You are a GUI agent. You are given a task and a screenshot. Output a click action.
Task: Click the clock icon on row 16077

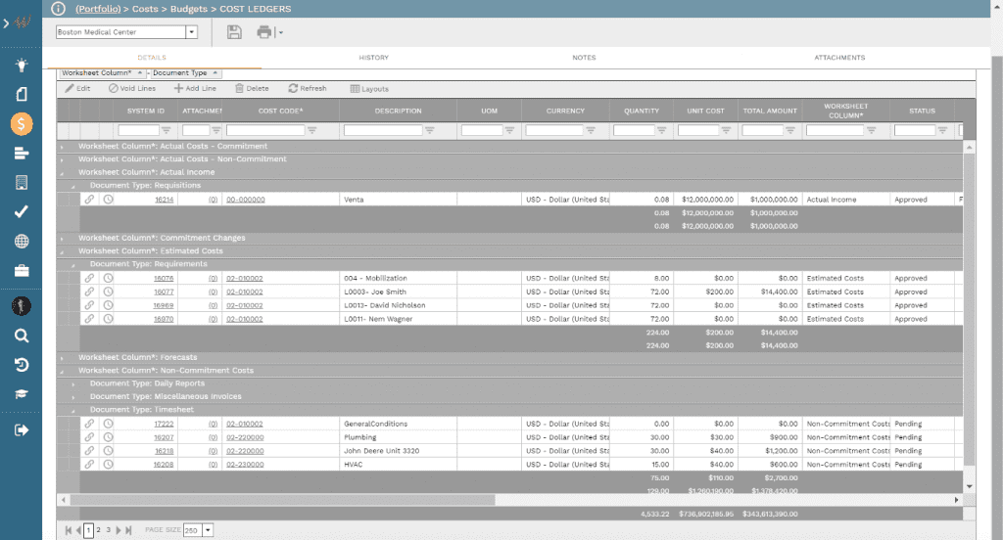coord(108,292)
